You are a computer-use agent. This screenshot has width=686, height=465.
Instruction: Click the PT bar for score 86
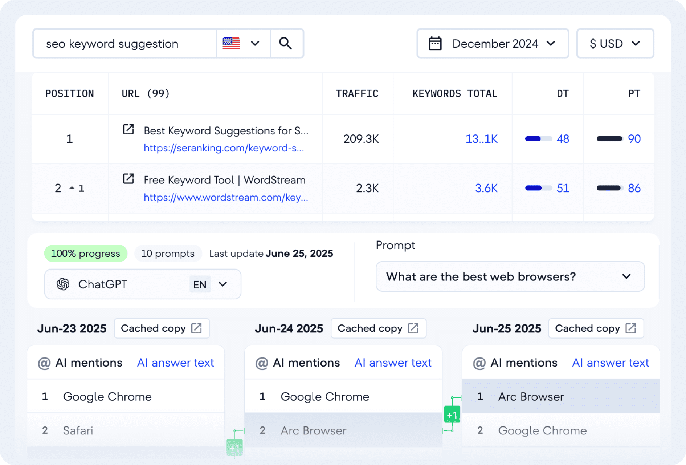pyautogui.click(x=610, y=188)
